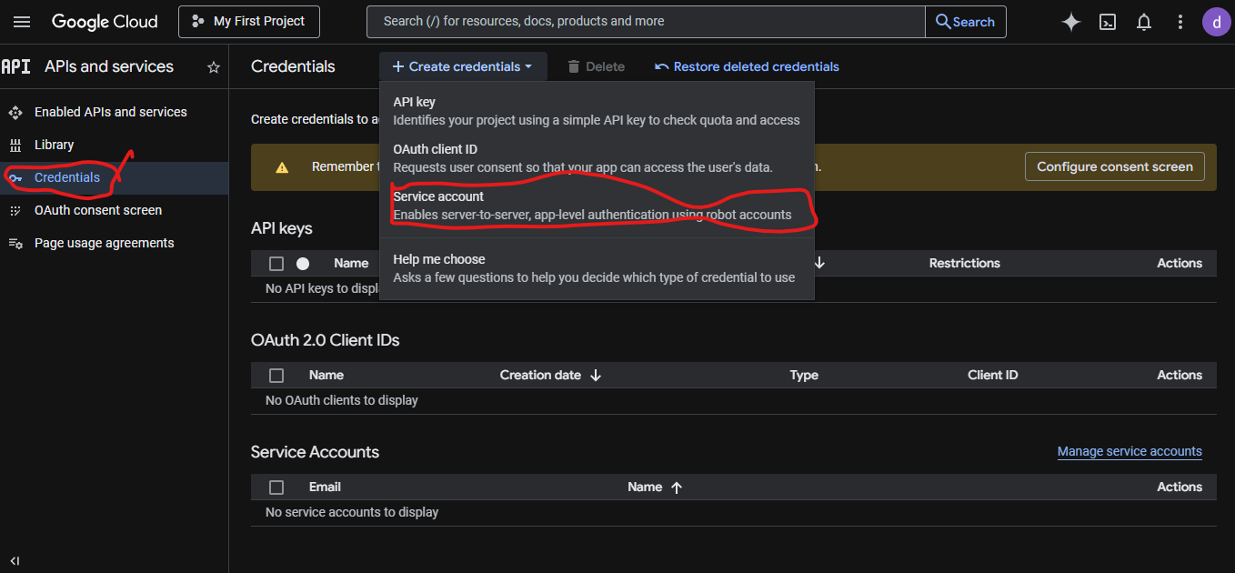1235x573 pixels.
Task: Open Enabled APIs and services page
Action: [110, 112]
